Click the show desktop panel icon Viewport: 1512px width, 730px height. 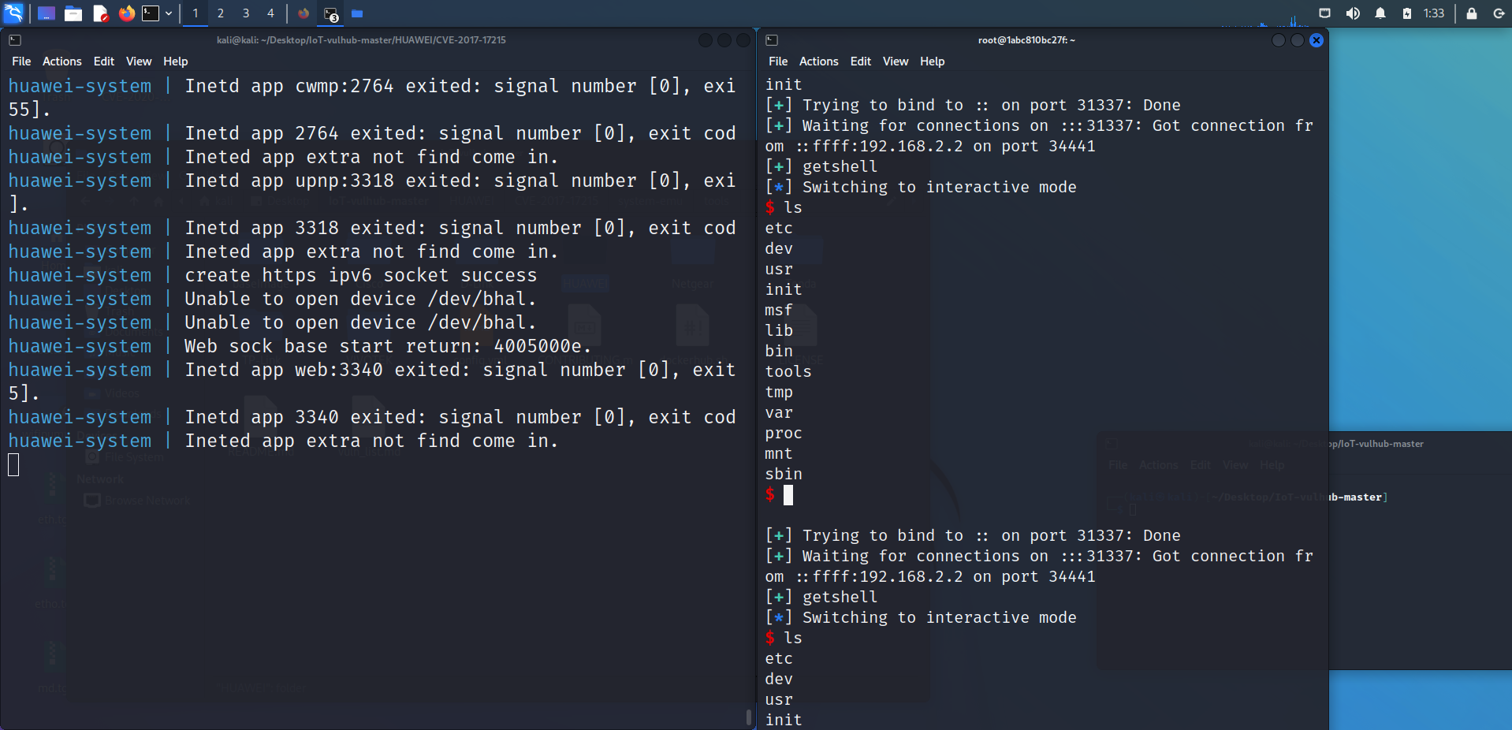tap(47, 13)
